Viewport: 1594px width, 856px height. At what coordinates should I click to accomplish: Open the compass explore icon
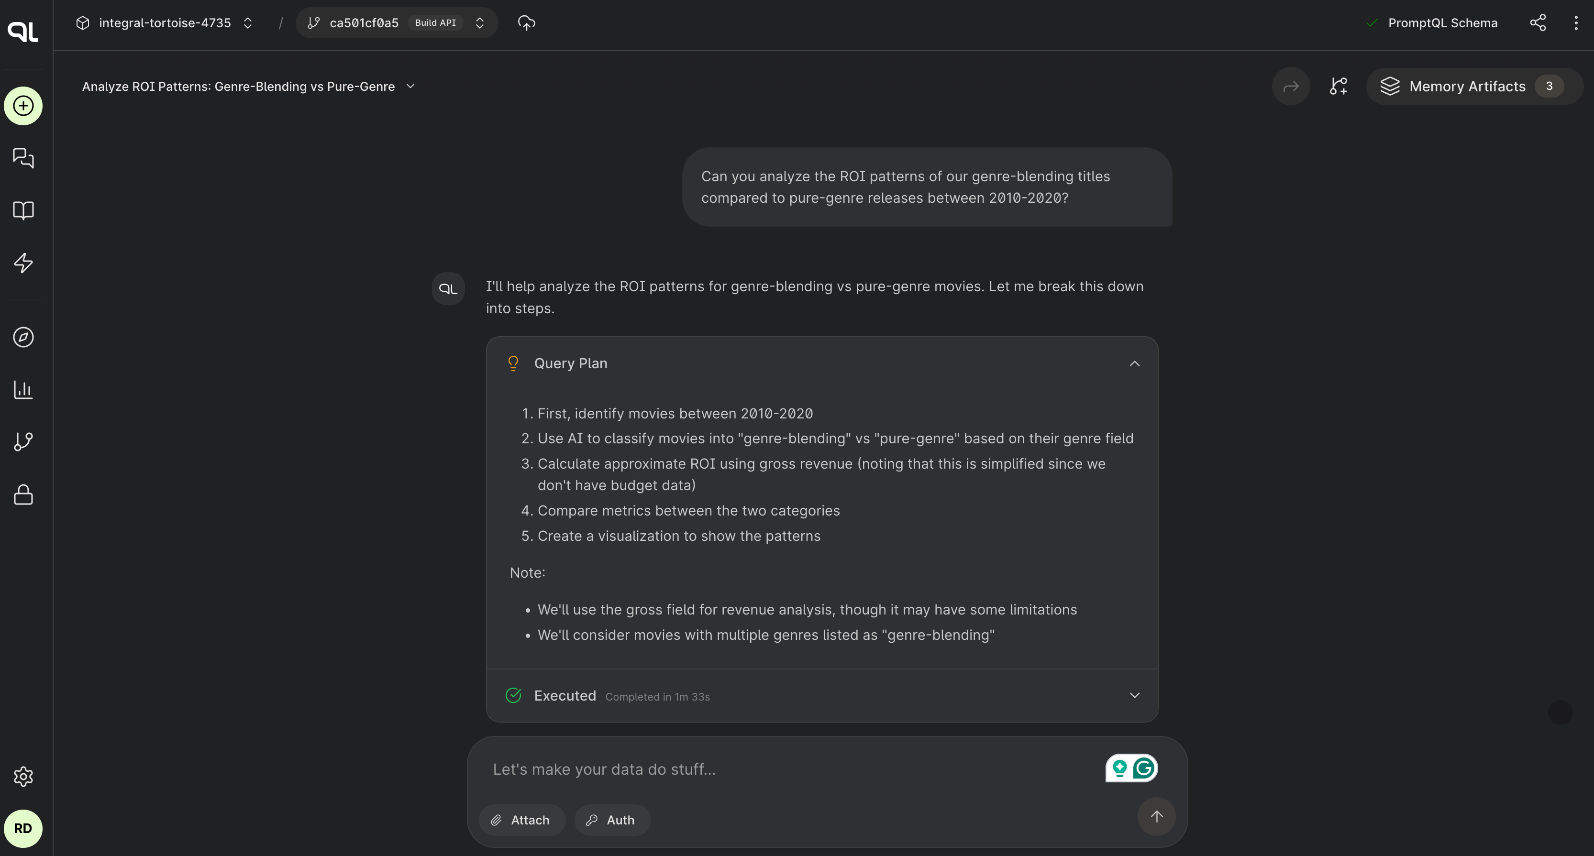[23, 337]
